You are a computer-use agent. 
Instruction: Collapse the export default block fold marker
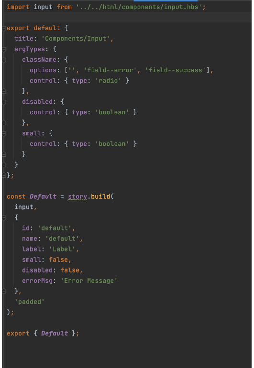pyautogui.click(x=4, y=28)
